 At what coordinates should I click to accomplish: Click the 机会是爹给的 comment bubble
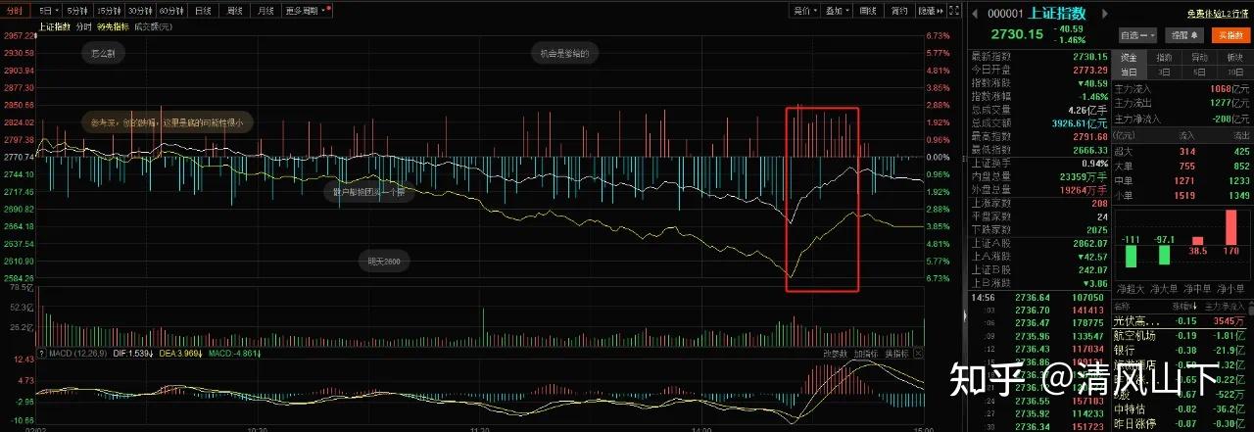pyautogui.click(x=564, y=53)
